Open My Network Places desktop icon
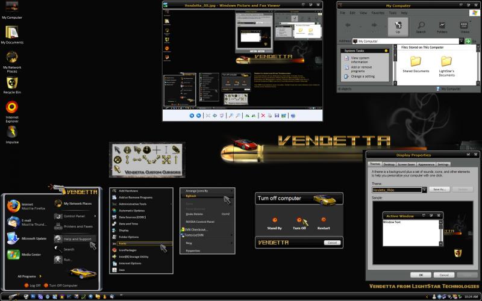 (12, 62)
